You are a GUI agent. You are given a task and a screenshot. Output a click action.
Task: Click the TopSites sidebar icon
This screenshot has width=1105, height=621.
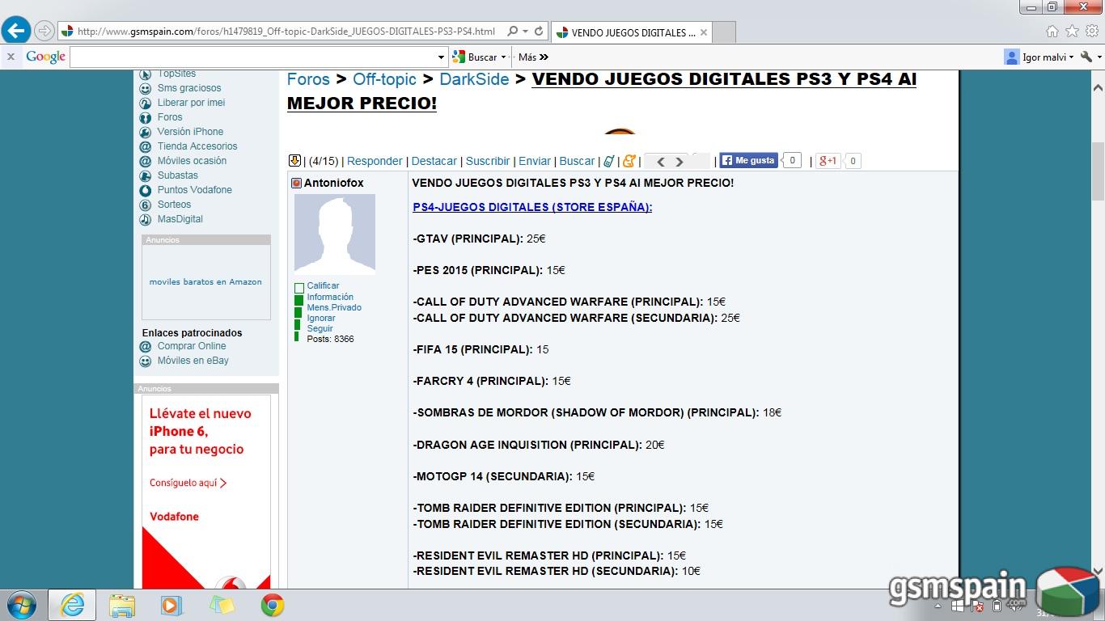coord(145,74)
